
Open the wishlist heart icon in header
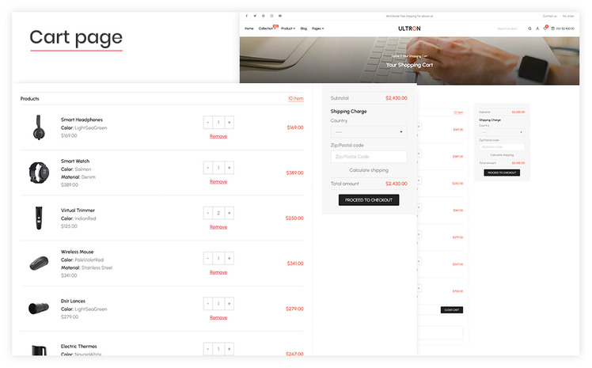click(545, 28)
